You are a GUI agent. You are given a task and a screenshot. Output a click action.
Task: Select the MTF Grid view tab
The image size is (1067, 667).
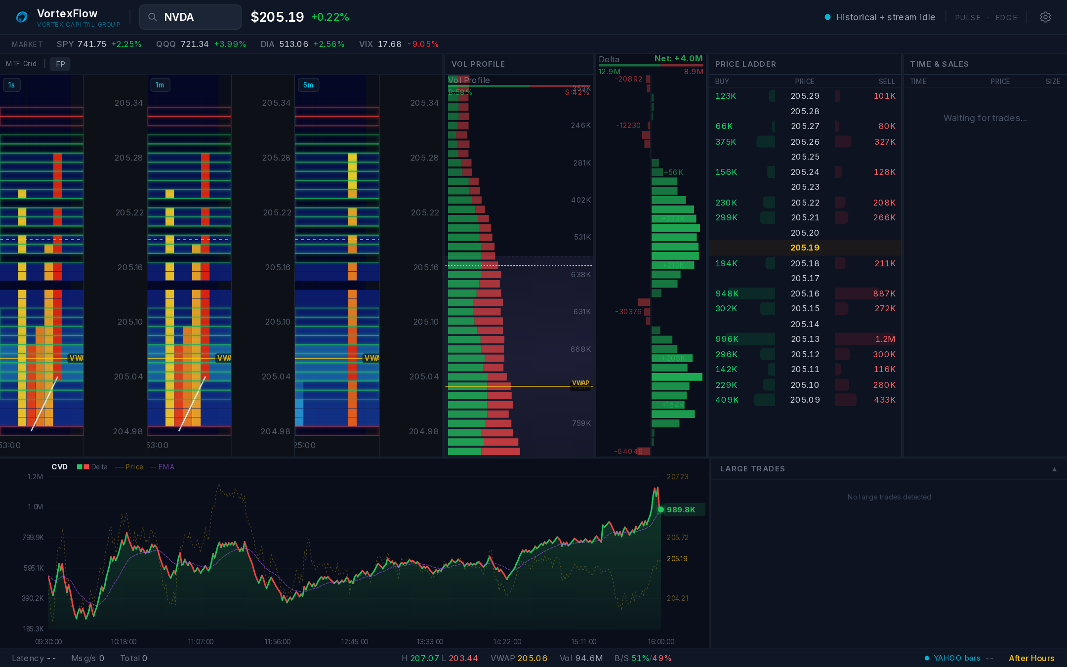point(21,64)
